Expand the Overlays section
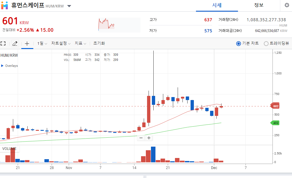Screen dimensions: 292x178 tap(9, 66)
